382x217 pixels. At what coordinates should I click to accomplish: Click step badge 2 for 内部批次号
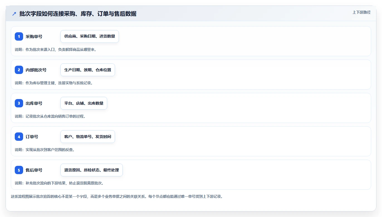pos(19,70)
